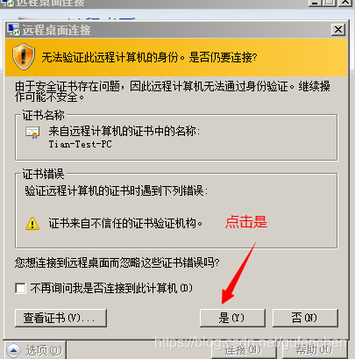
Task: Click the orange shield warning icon
Action: [24, 57]
